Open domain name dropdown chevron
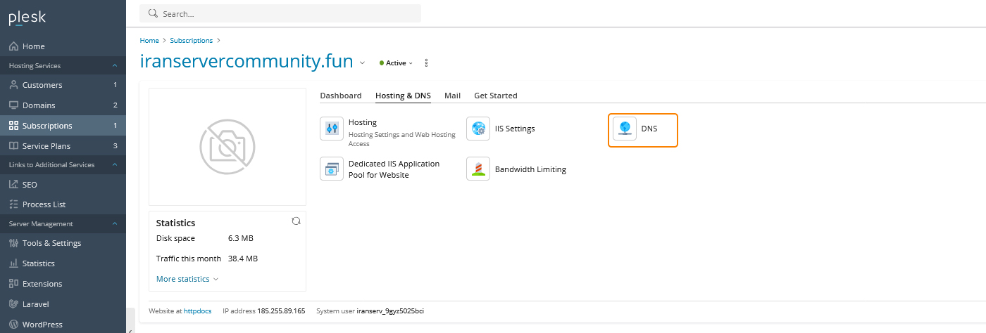Screen dimensions: 986x333 362,63
